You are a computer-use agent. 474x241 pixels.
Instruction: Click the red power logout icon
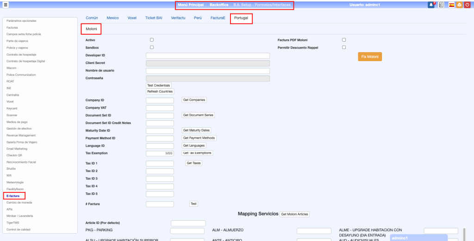click(467, 5)
